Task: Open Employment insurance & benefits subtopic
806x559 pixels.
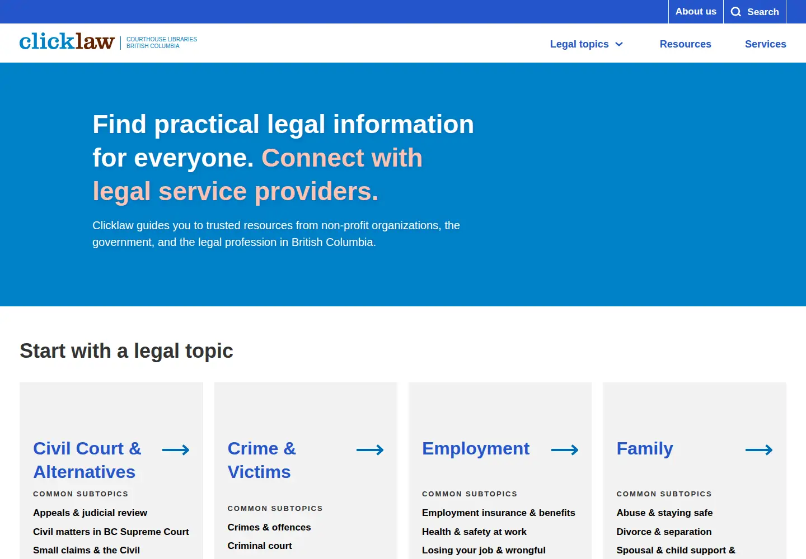Action: point(499,513)
